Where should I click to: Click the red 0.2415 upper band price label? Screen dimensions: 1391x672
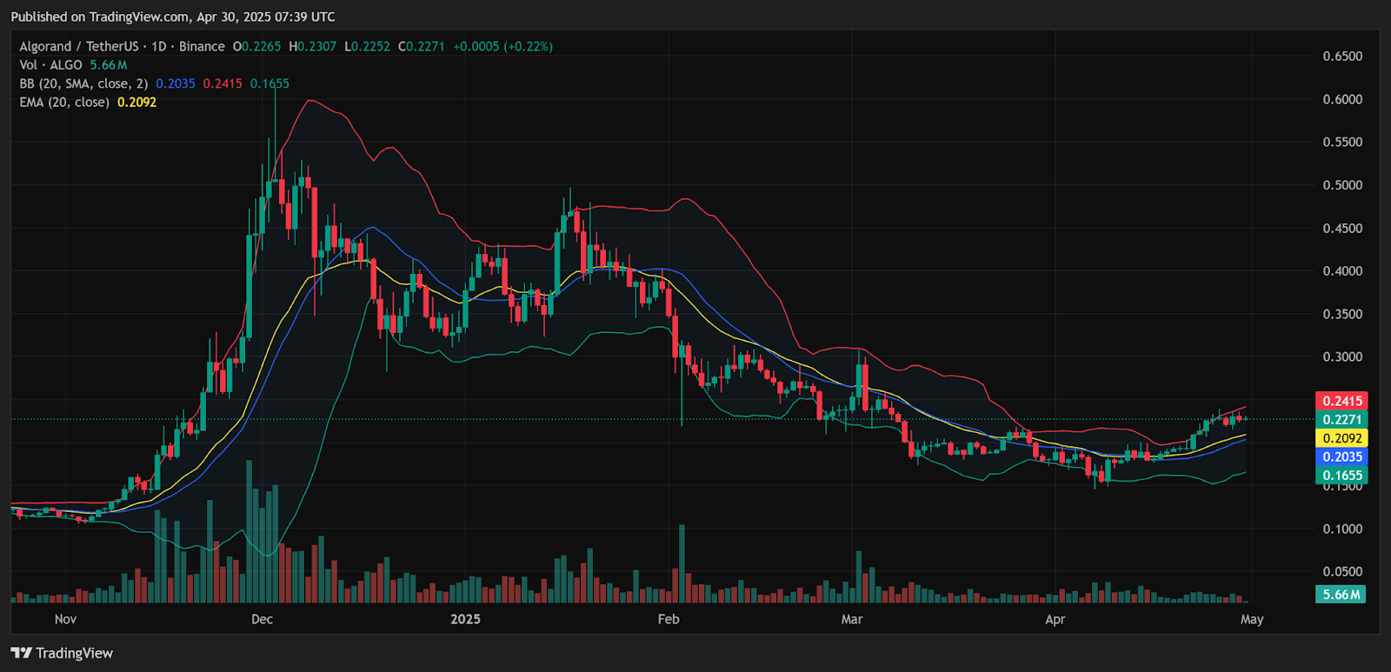pyautogui.click(x=1341, y=401)
